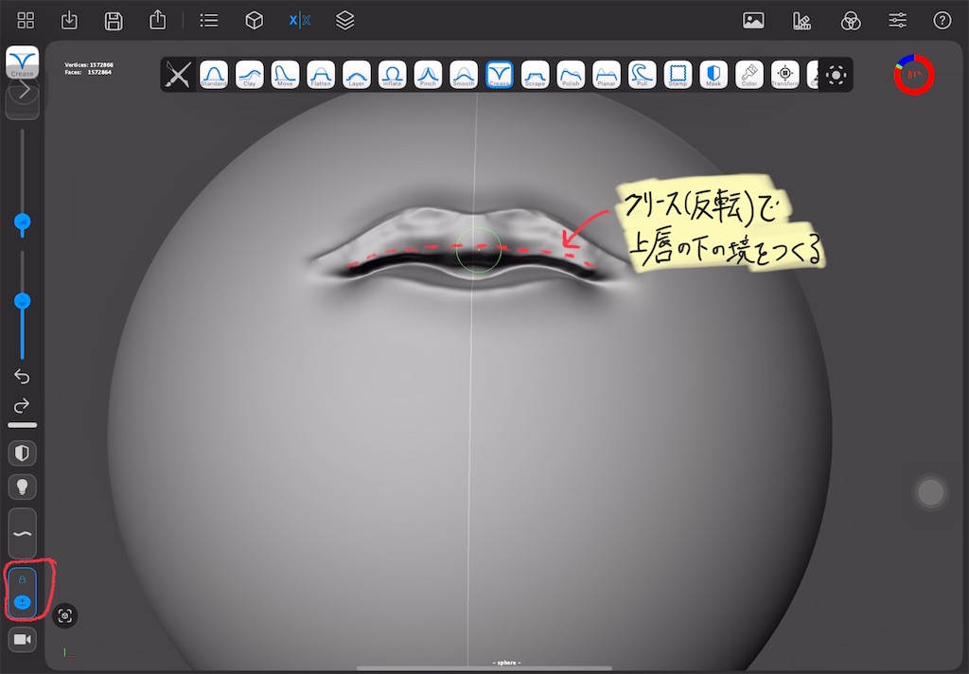Select the Layer brush tool
The height and width of the screenshot is (674, 969).
coord(357,74)
